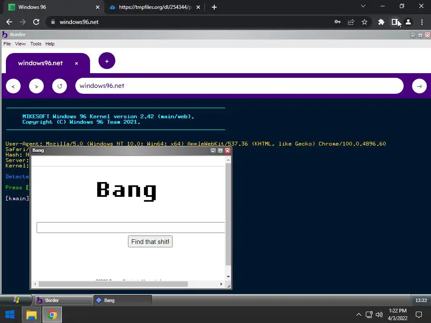This screenshot has height=323, width=431.
Task: Open Border's Help menu
Action: [x=50, y=44]
